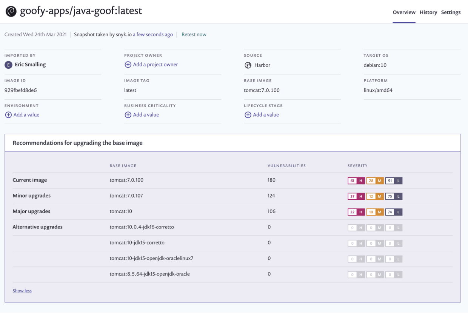468x313 pixels.
Task: Open the Settings tab
Action: (451, 12)
